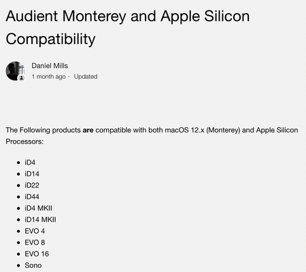The width and height of the screenshot is (306, 272).
Task: Click the iD4 list item
Action: 30,163
